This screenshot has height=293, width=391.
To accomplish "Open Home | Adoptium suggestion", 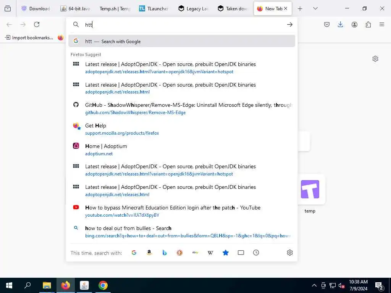I will [x=181, y=150].
